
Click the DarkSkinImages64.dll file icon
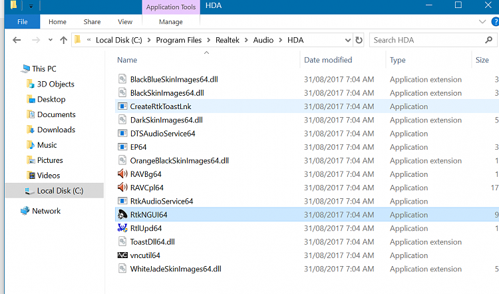(122, 120)
